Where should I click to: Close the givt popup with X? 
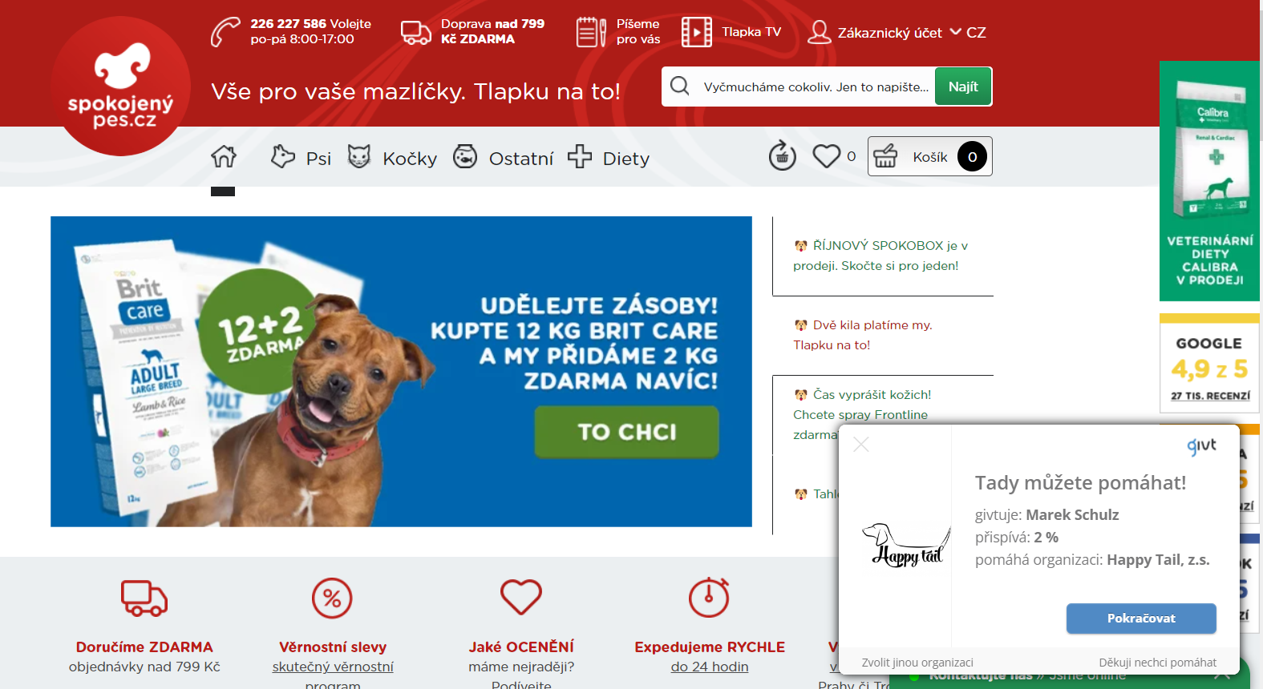click(x=861, y=444)
